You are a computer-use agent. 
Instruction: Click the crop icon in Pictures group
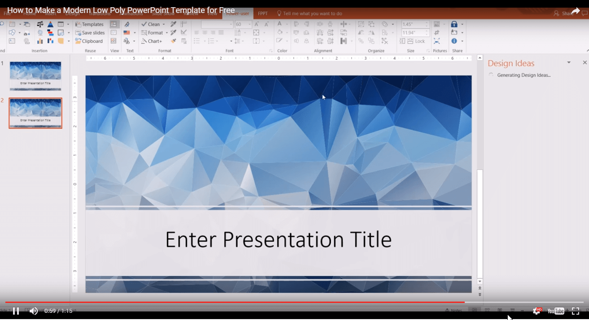coord(437,33)
